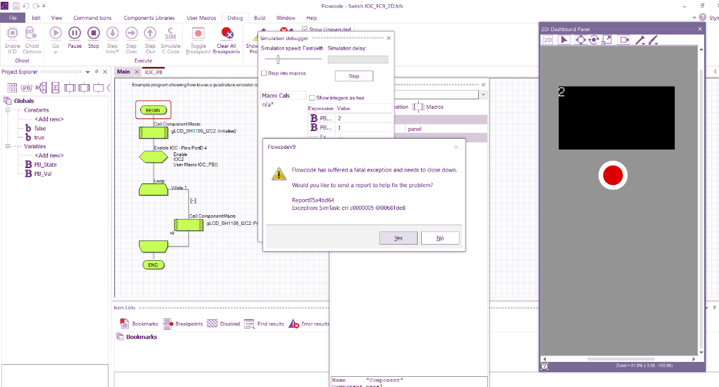
Task: Click Clear All Breakpoints icon
Action: [x=226, y=33]
